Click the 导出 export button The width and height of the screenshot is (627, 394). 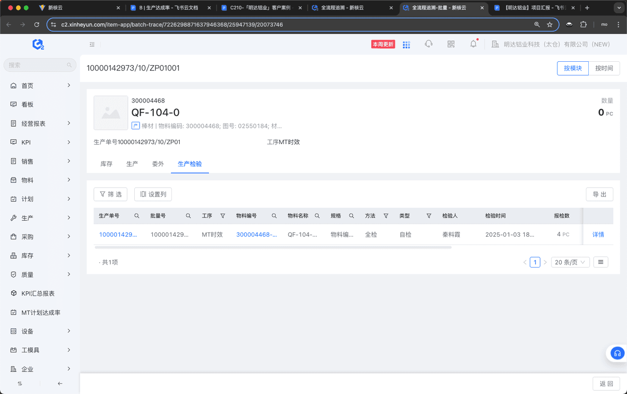pyautogui.click(x=600, y=195)
